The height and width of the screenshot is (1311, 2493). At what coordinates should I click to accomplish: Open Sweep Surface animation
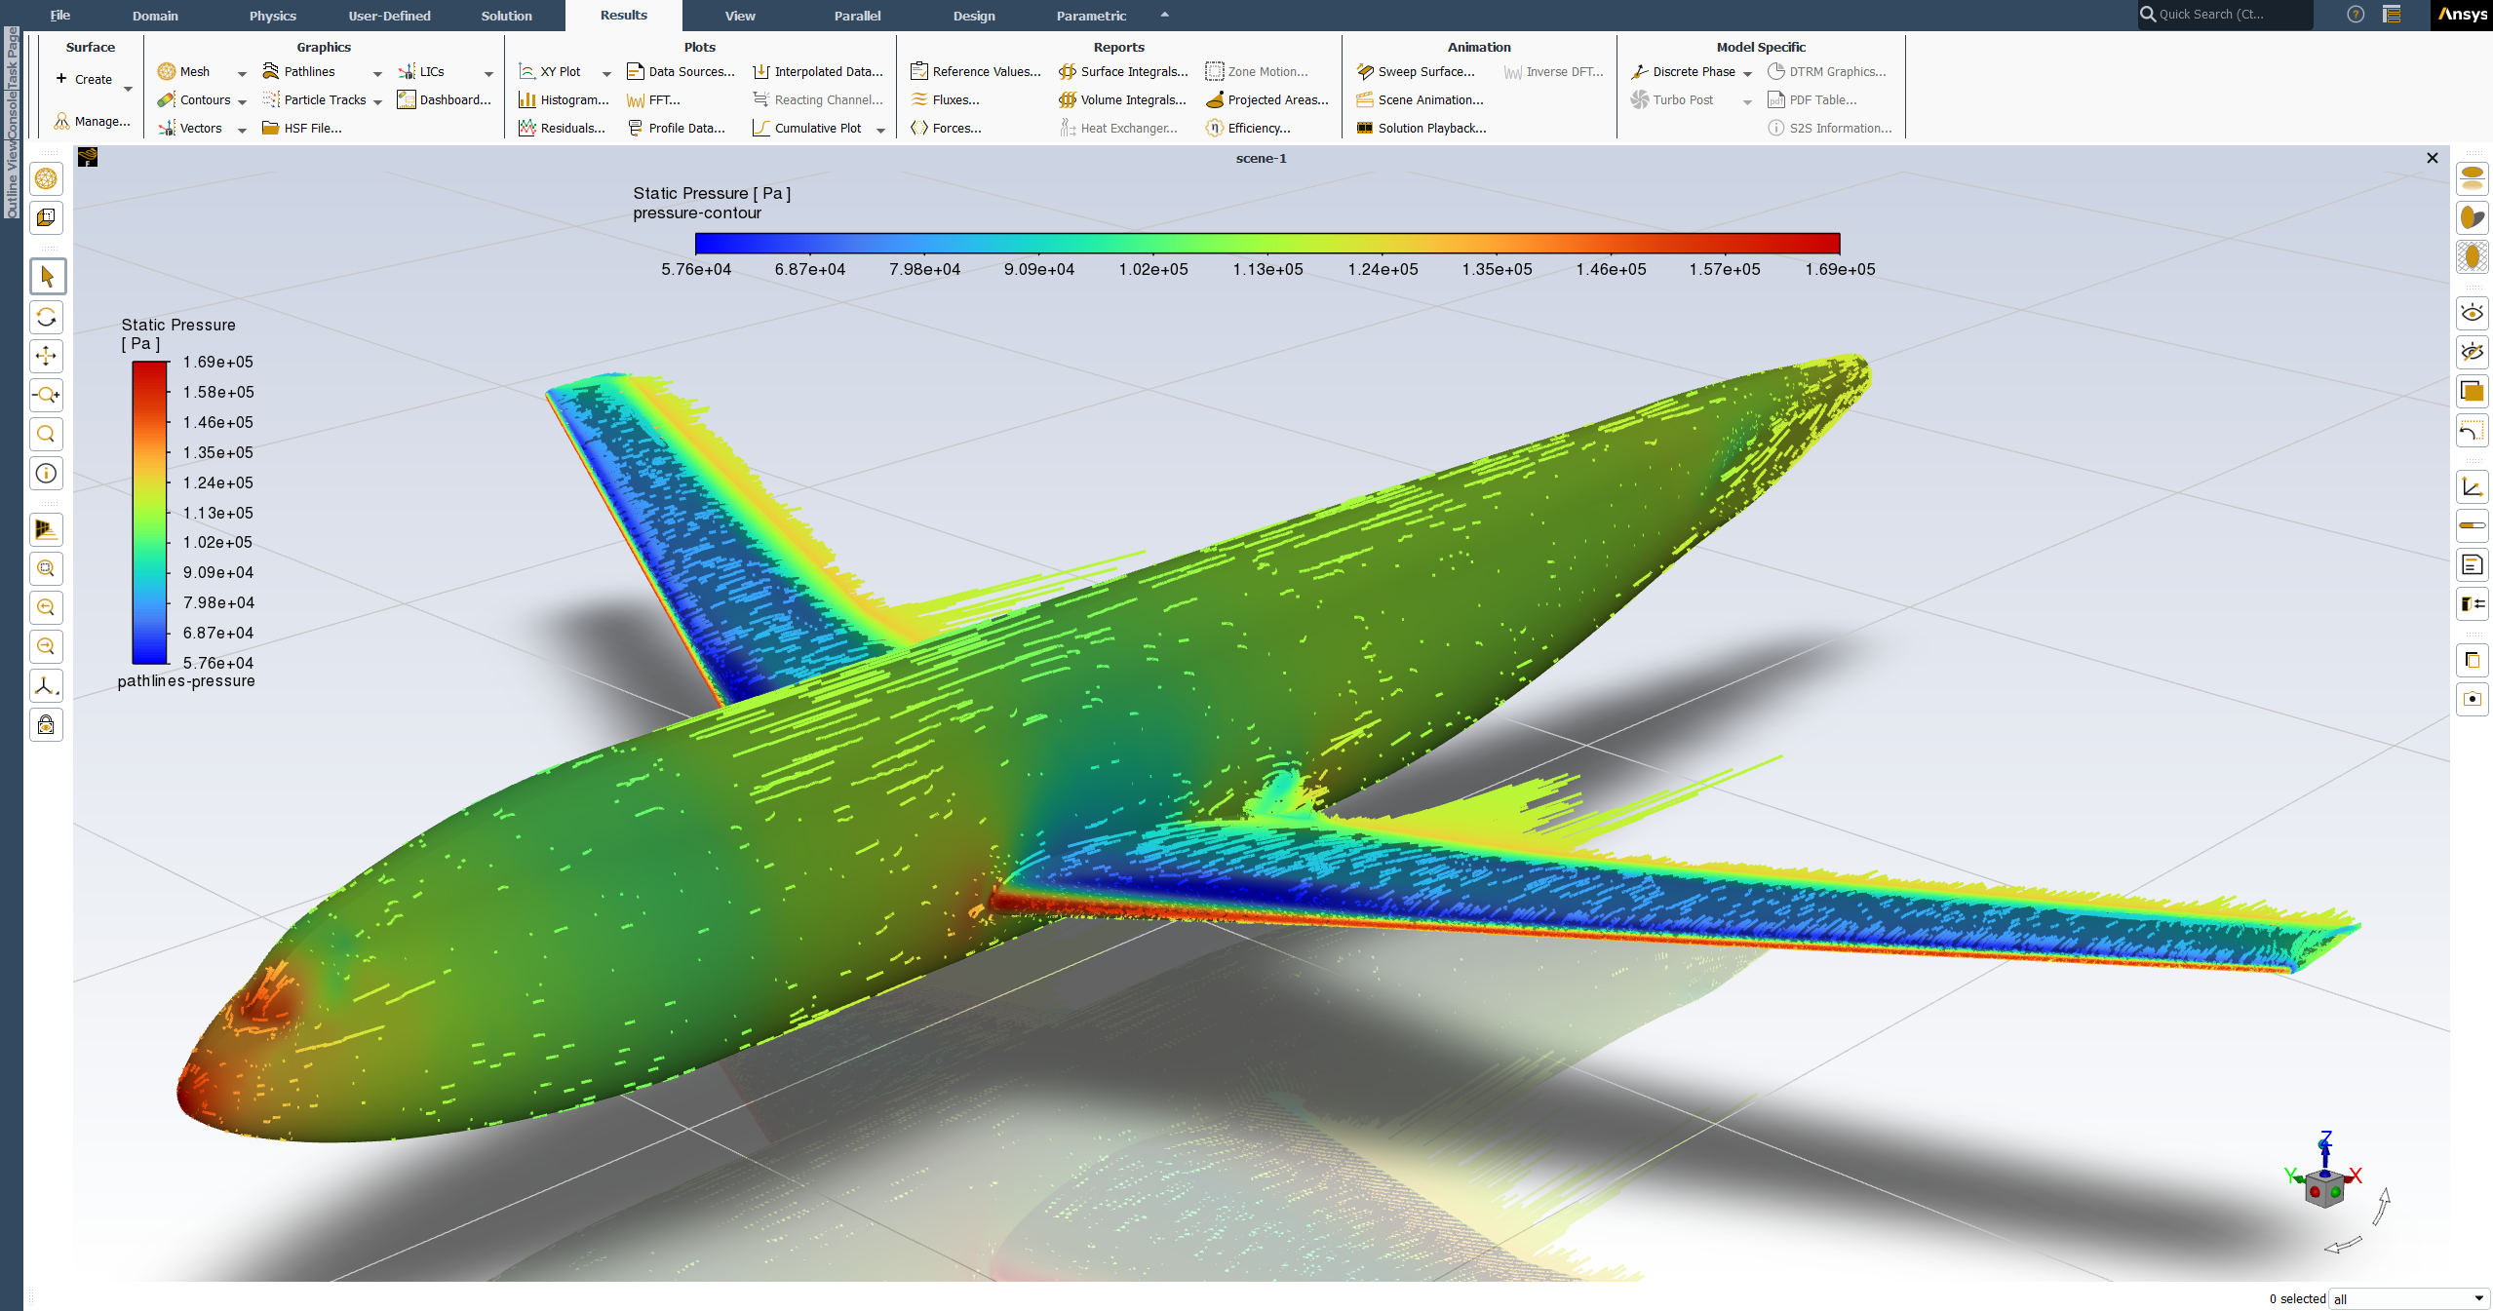1415,72
